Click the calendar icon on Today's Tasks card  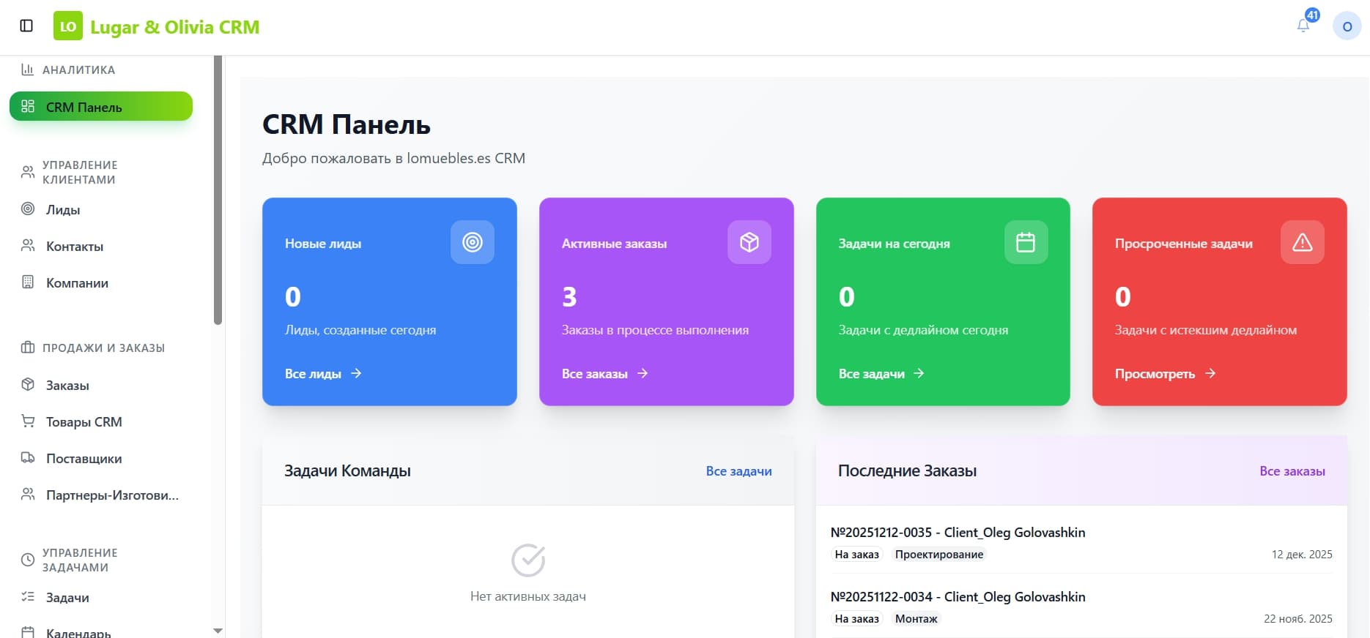pos(1026,242)
